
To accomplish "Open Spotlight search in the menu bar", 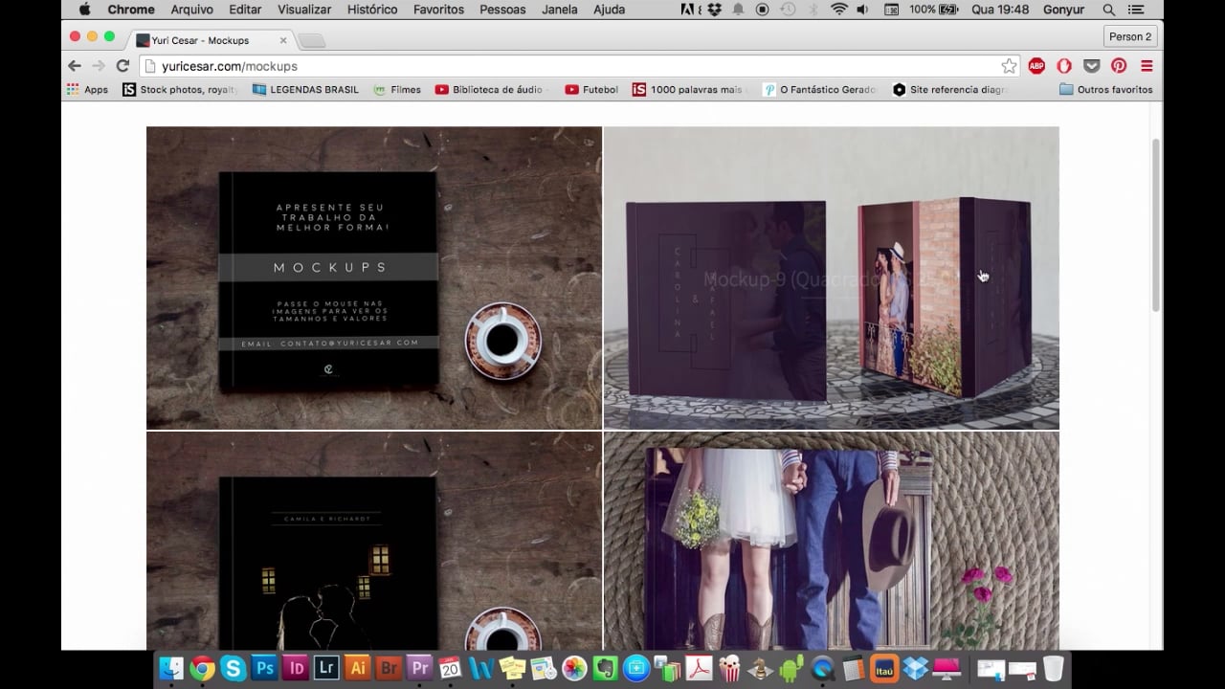I will (x=1109, y=10).
